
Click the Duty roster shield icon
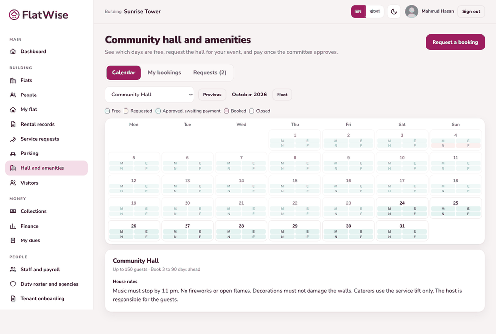tap(13, 284)
